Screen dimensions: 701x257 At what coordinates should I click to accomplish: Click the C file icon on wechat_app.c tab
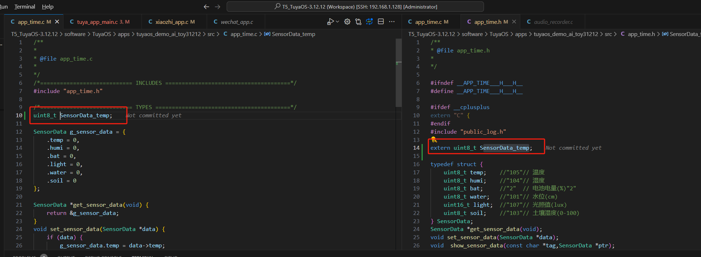(215, 22)
